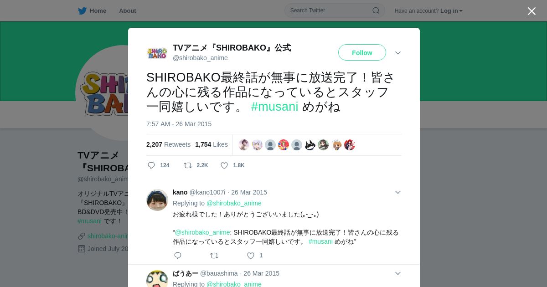Image resolution: width=547 pixels, height=287 pixels.
Task: Open kano's profile avatar
Action: pyautogui.click(x=157, y=200)
